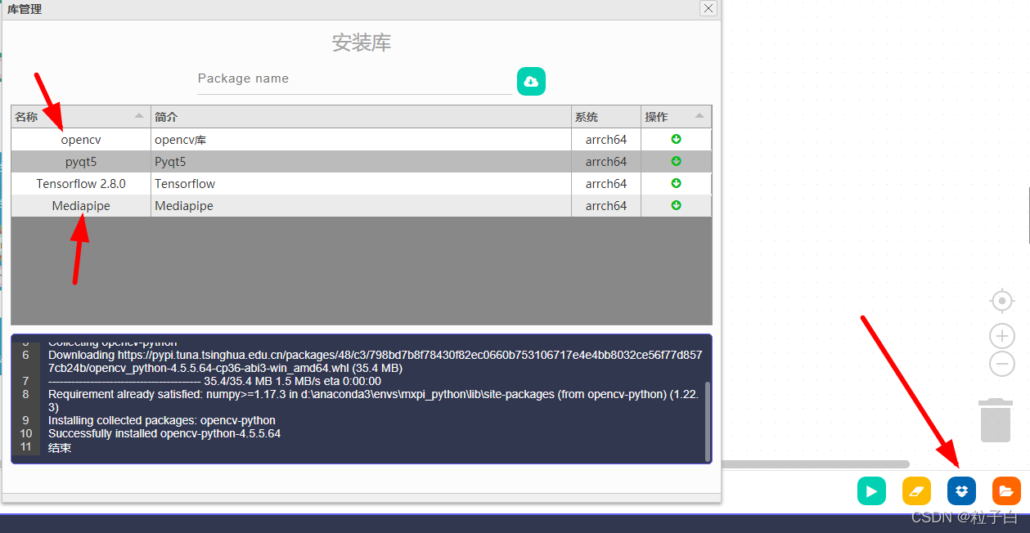1030x533 pixels.
Task: Install opencv via its green download icon
Action: click(676, 139)
